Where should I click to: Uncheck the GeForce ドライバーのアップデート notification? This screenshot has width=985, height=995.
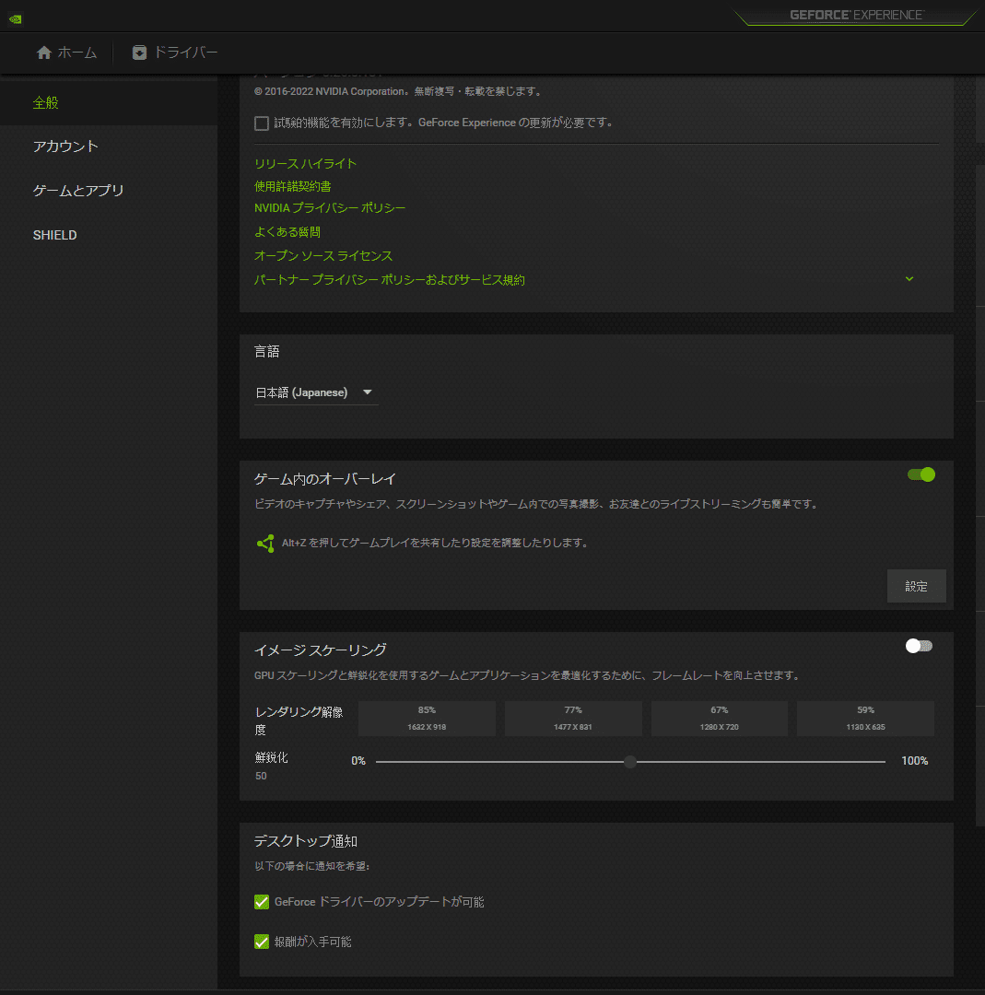click(x=261, y=901)
